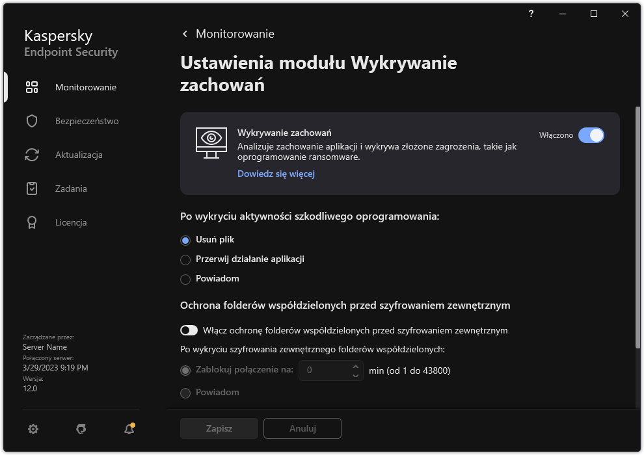Image resolution: width=644 pixels, height=455 pixels.
Task: Open the Dowiedz się więcej link
Action: pos(276,174)
